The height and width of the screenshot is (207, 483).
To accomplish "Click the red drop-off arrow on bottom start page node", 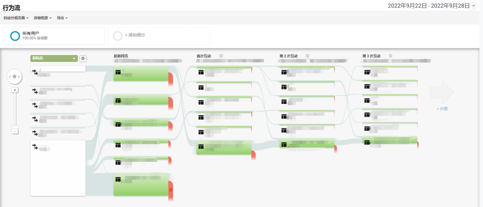I will tap(171, 190).
